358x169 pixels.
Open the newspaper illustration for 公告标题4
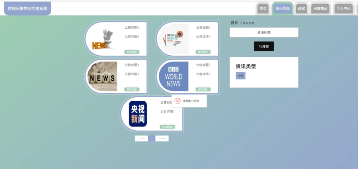pyautogui.click(x=174, y=39)
